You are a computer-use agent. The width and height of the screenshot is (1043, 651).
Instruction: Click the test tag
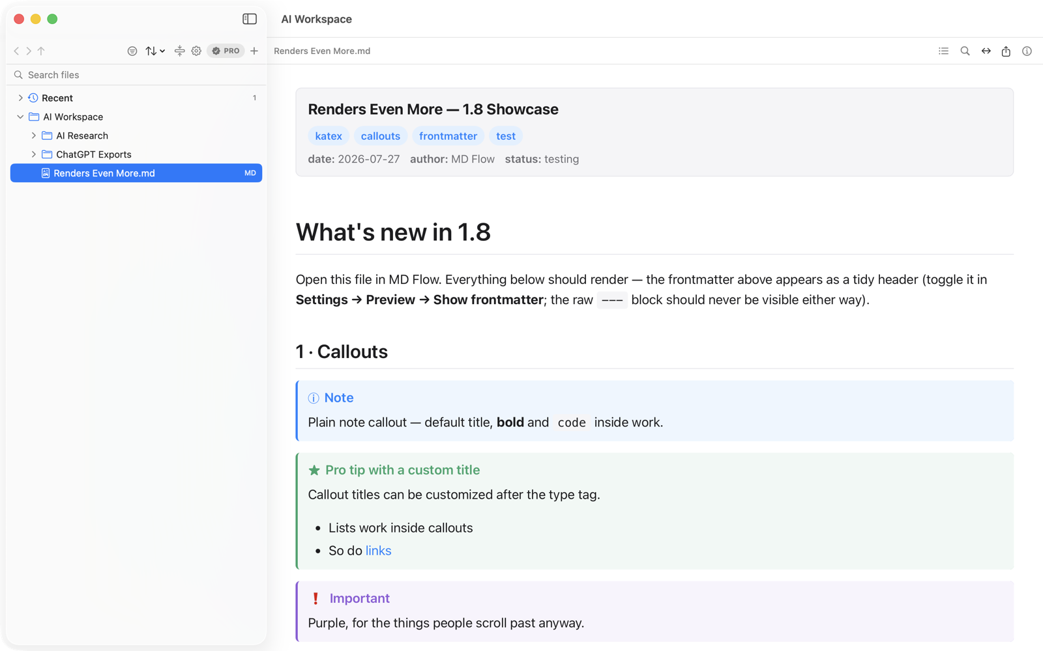pos(506,136)
